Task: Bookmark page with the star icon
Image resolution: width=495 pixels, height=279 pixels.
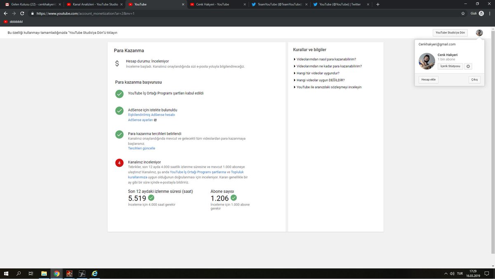Action: [x=463, y=13]
